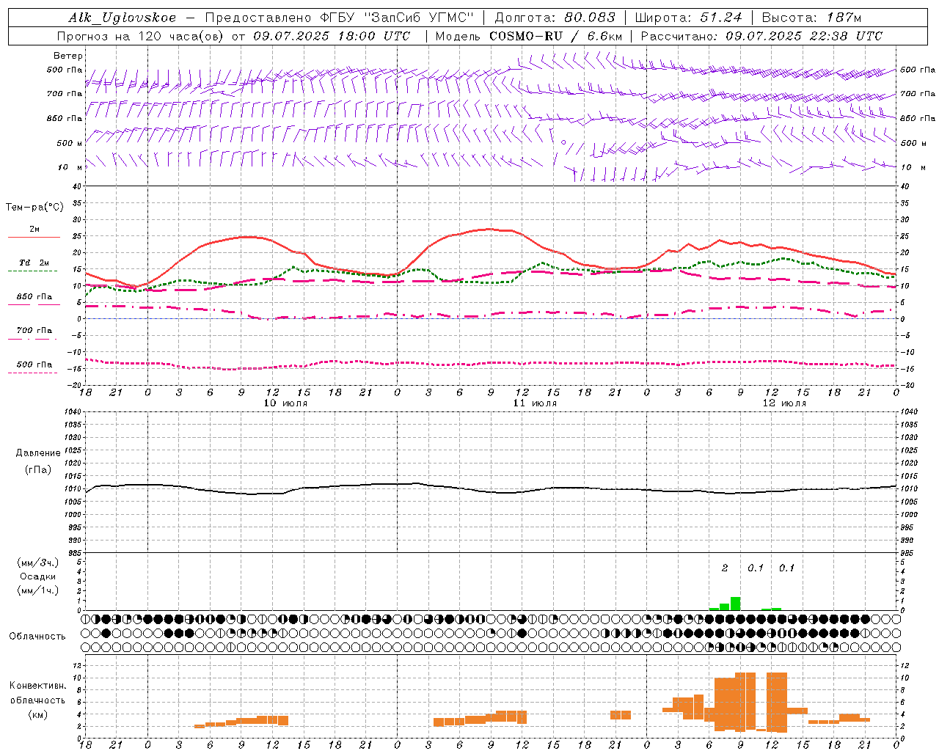Click the 700 гПа temperature legend entry
Image resolution: width=939 pixels, height=751 pixels.
pos(34,331)
